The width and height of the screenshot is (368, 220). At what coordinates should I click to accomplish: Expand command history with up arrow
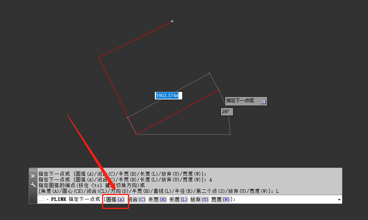(x=339, y=200)
